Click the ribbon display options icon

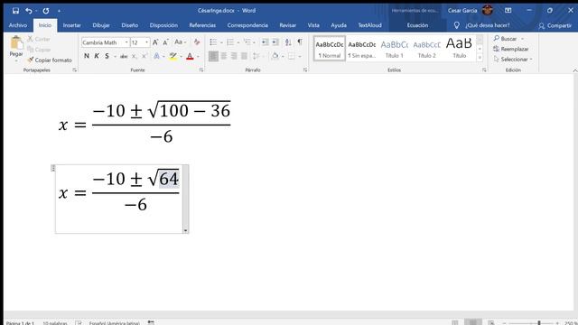click(508, 10)
